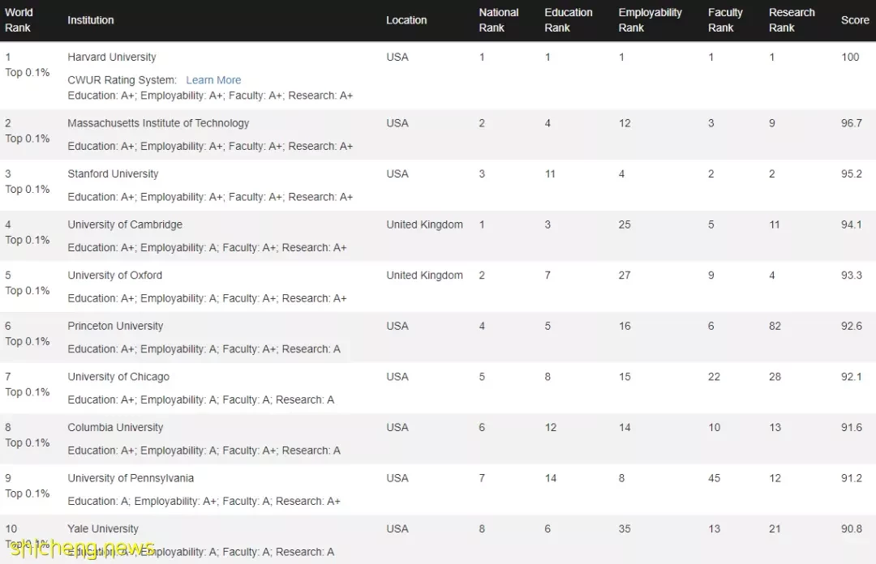Click MIT's employability rank 12
Image resolution: width=876 pixels, height=564 pixels.
pyautogui.click(x=625, y=123)
